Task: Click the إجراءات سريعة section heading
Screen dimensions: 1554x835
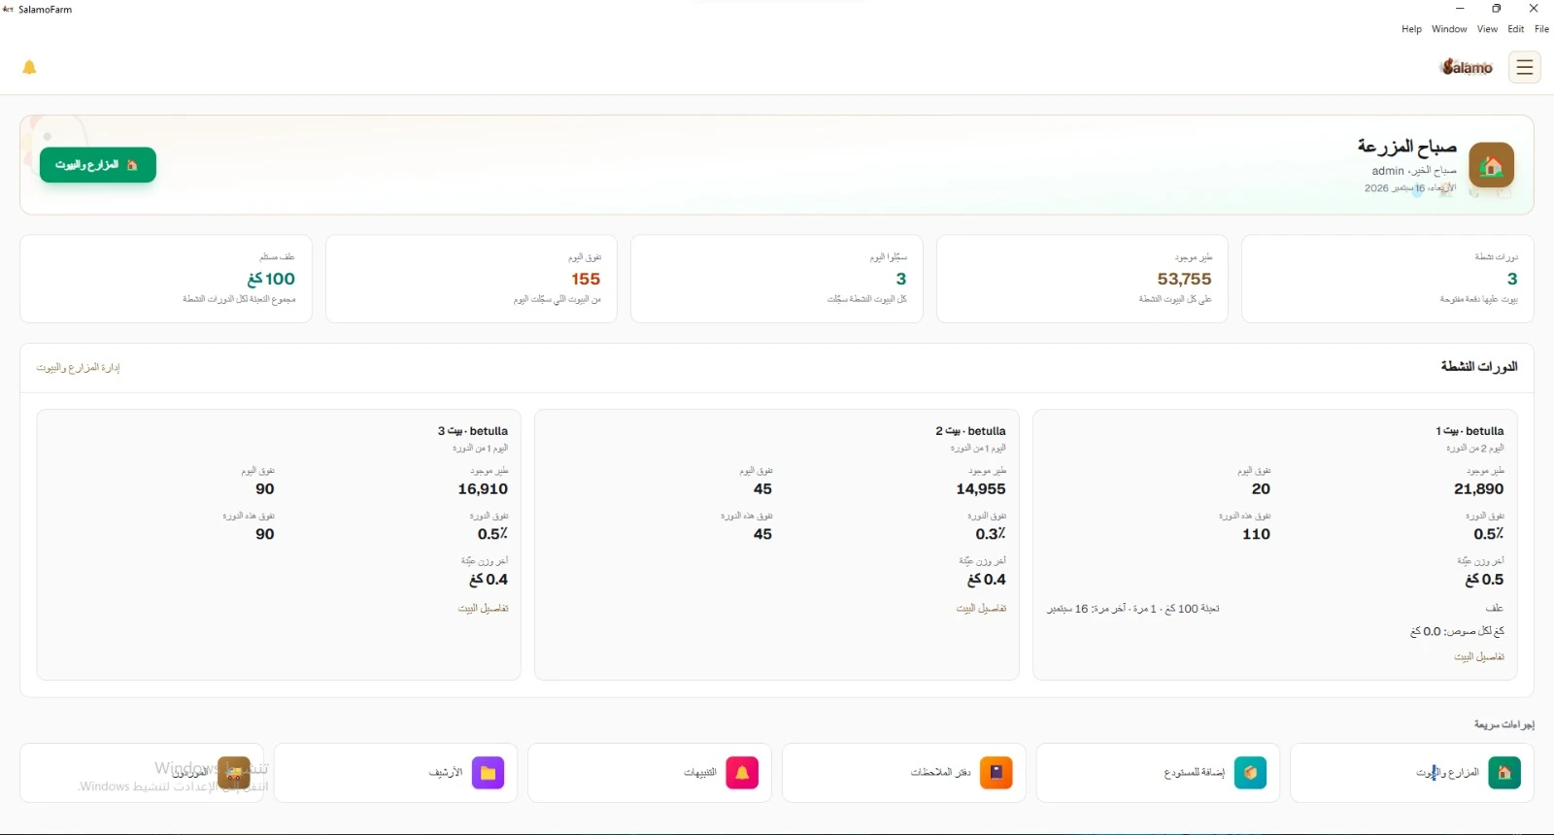Action: 1503,724
